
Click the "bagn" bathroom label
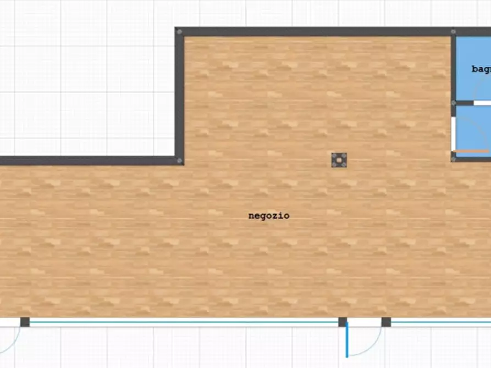481,69
